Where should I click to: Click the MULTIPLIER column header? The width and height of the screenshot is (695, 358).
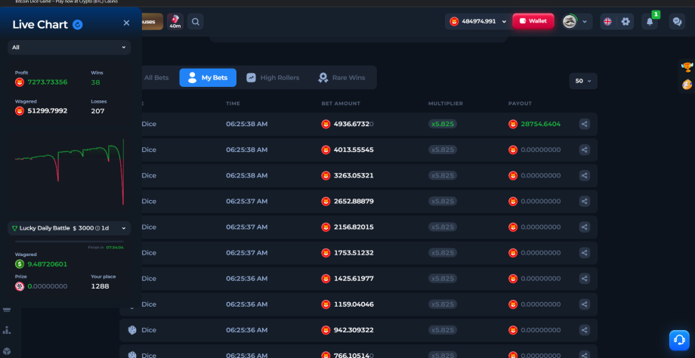click(x=446, y=103)
